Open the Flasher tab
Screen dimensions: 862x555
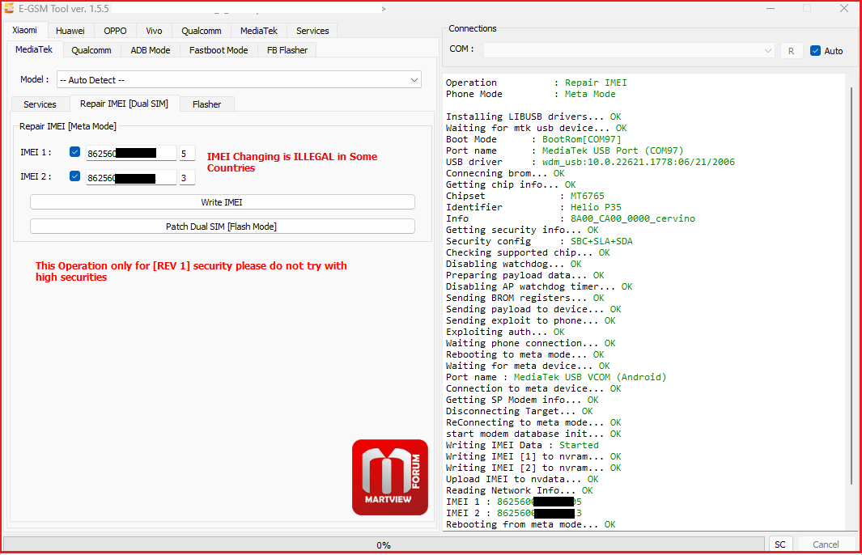[x=206, y=104]
